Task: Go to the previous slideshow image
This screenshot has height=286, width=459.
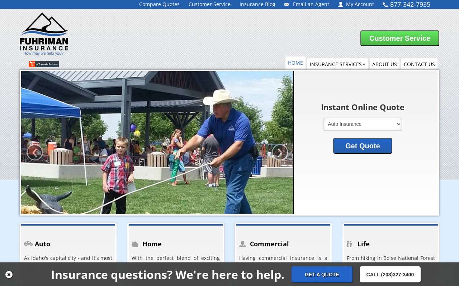Action: 35,153
